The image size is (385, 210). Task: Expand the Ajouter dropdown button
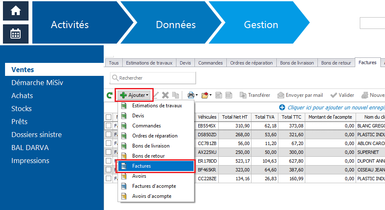pos(135,95)
